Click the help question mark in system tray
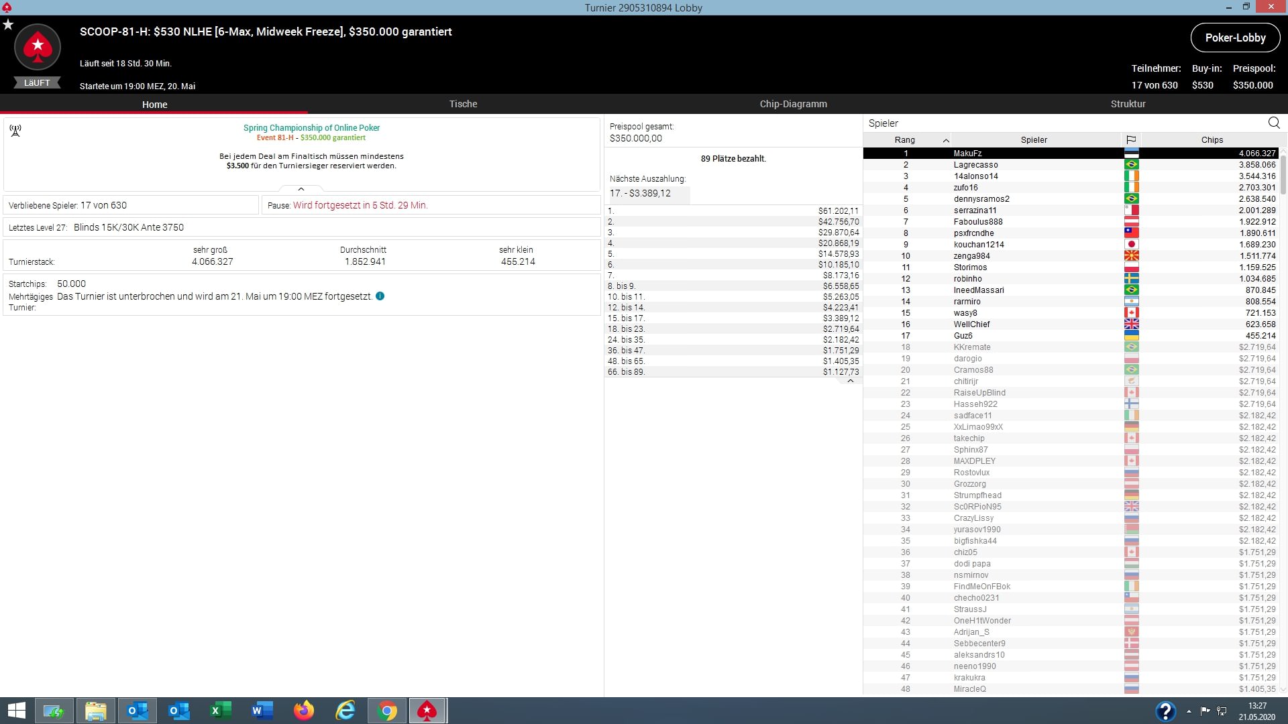 point(1165,711)
